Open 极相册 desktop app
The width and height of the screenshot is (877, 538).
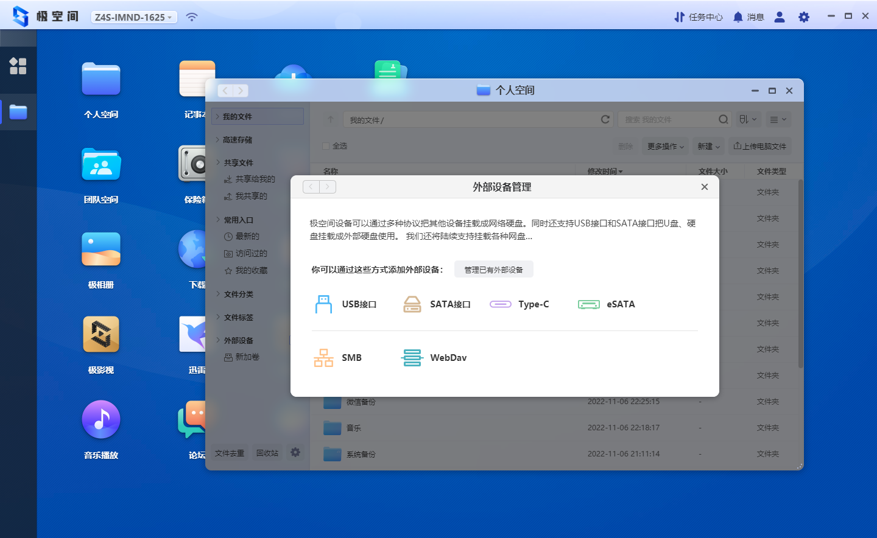pos(101,260)
